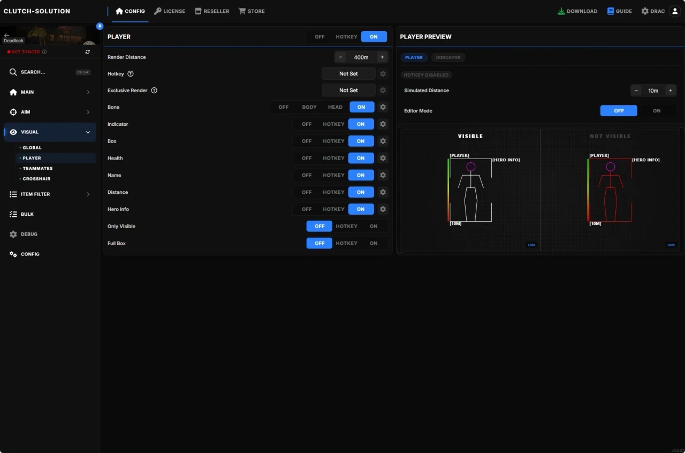The image size is (685, 453).
Task: Switch to the INDICATOR preview tab
Action: [448, 57]
